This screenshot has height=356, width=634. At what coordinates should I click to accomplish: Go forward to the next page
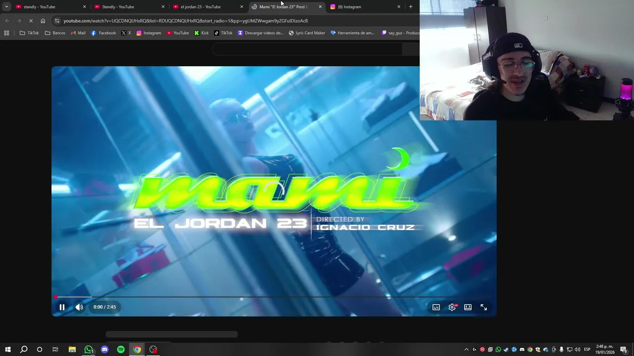click(x=19, y=21)
